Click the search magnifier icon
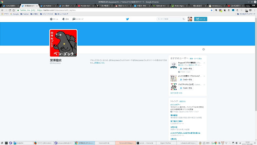The width and height of the screenshot is (257, 145). click(x=184, y=19)
